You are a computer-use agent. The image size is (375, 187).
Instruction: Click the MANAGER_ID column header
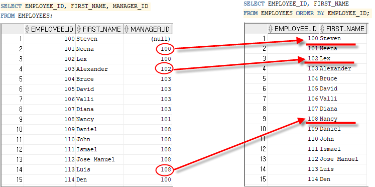click(x=148, y=29)
